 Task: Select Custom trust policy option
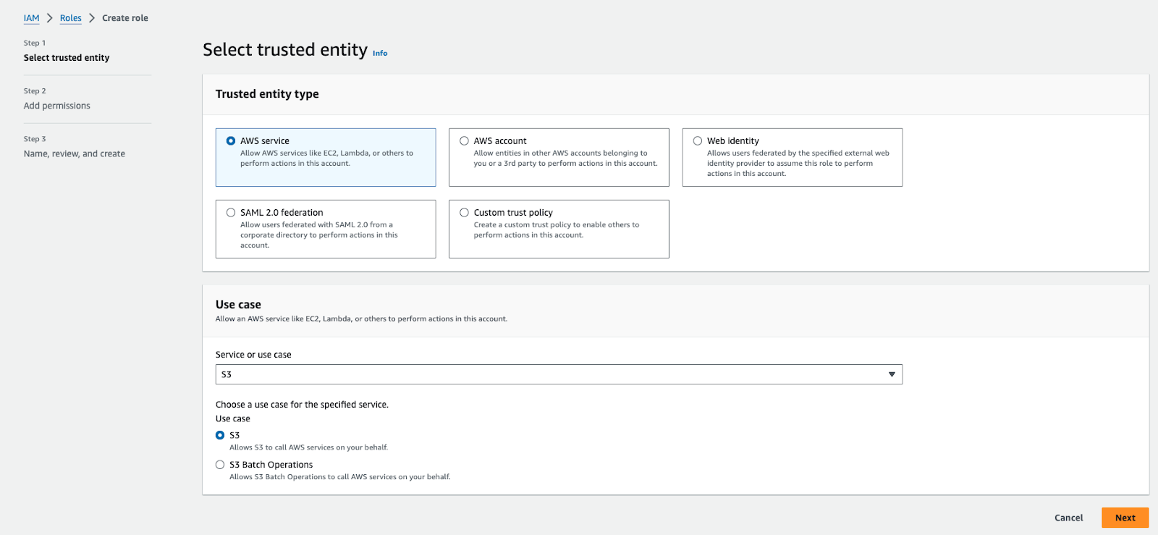[x=465, y=213]
